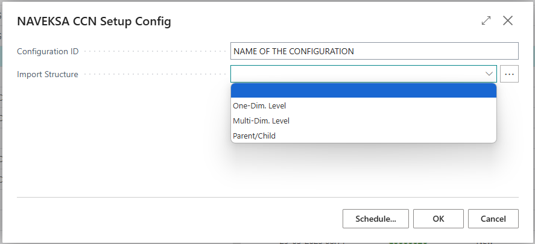Click the Configuration ID text field
The width and height of the screenshot is (535, 244).
(374, 51)
